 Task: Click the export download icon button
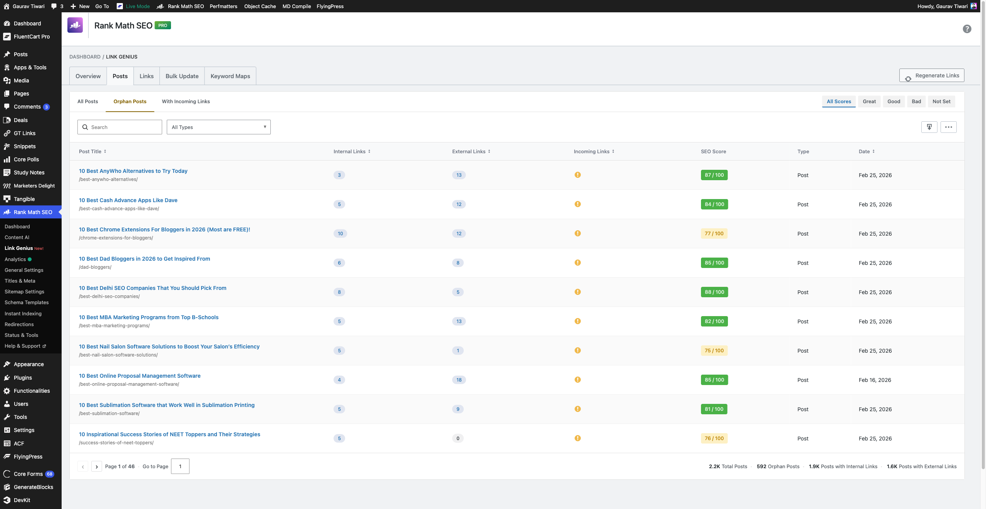929,127
